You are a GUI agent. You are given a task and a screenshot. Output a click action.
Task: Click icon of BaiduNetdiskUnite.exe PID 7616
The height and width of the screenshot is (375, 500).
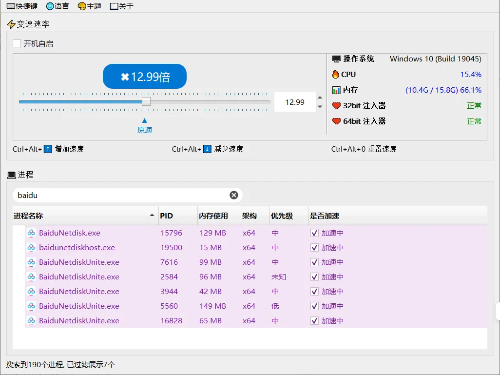(x=31, y=262)
